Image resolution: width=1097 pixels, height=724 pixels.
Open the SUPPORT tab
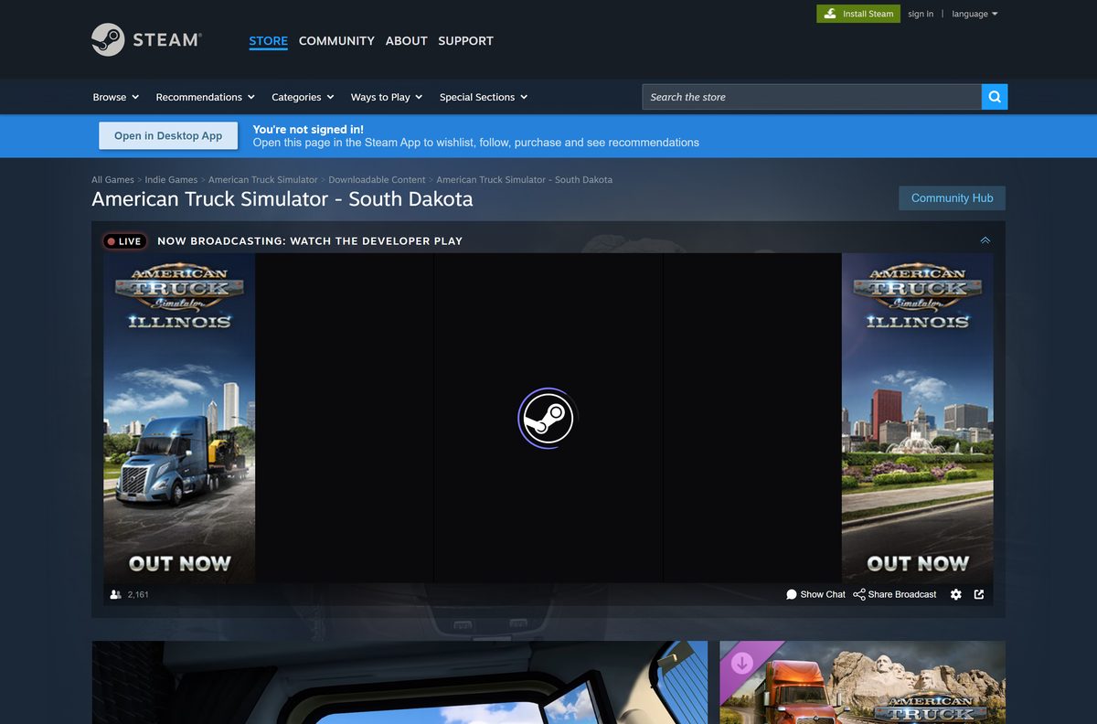click(465, 41)
